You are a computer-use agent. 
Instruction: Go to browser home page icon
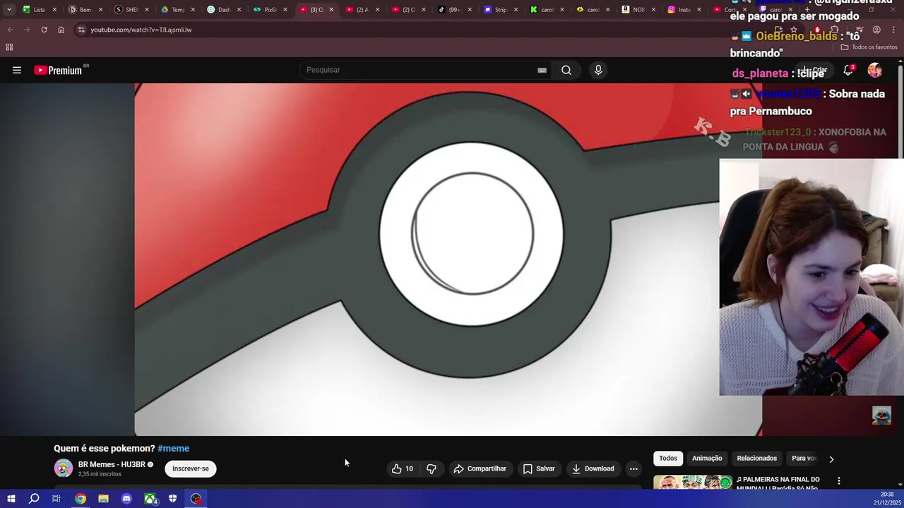pos(61,30)
